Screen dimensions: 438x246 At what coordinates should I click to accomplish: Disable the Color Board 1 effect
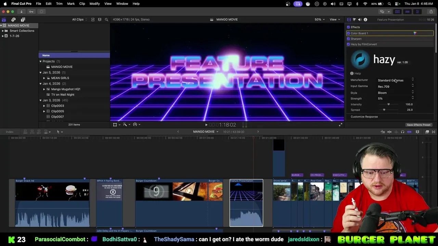pos(348,33)
